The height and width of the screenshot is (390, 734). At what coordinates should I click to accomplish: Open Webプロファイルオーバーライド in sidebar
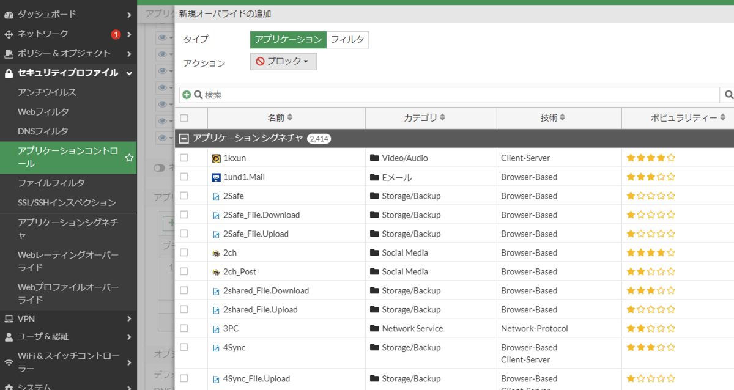pos(68,293)
